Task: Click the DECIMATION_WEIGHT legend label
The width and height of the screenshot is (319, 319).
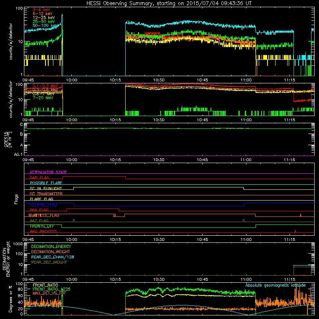Action: pyautogui.click(x=51, y=252)
